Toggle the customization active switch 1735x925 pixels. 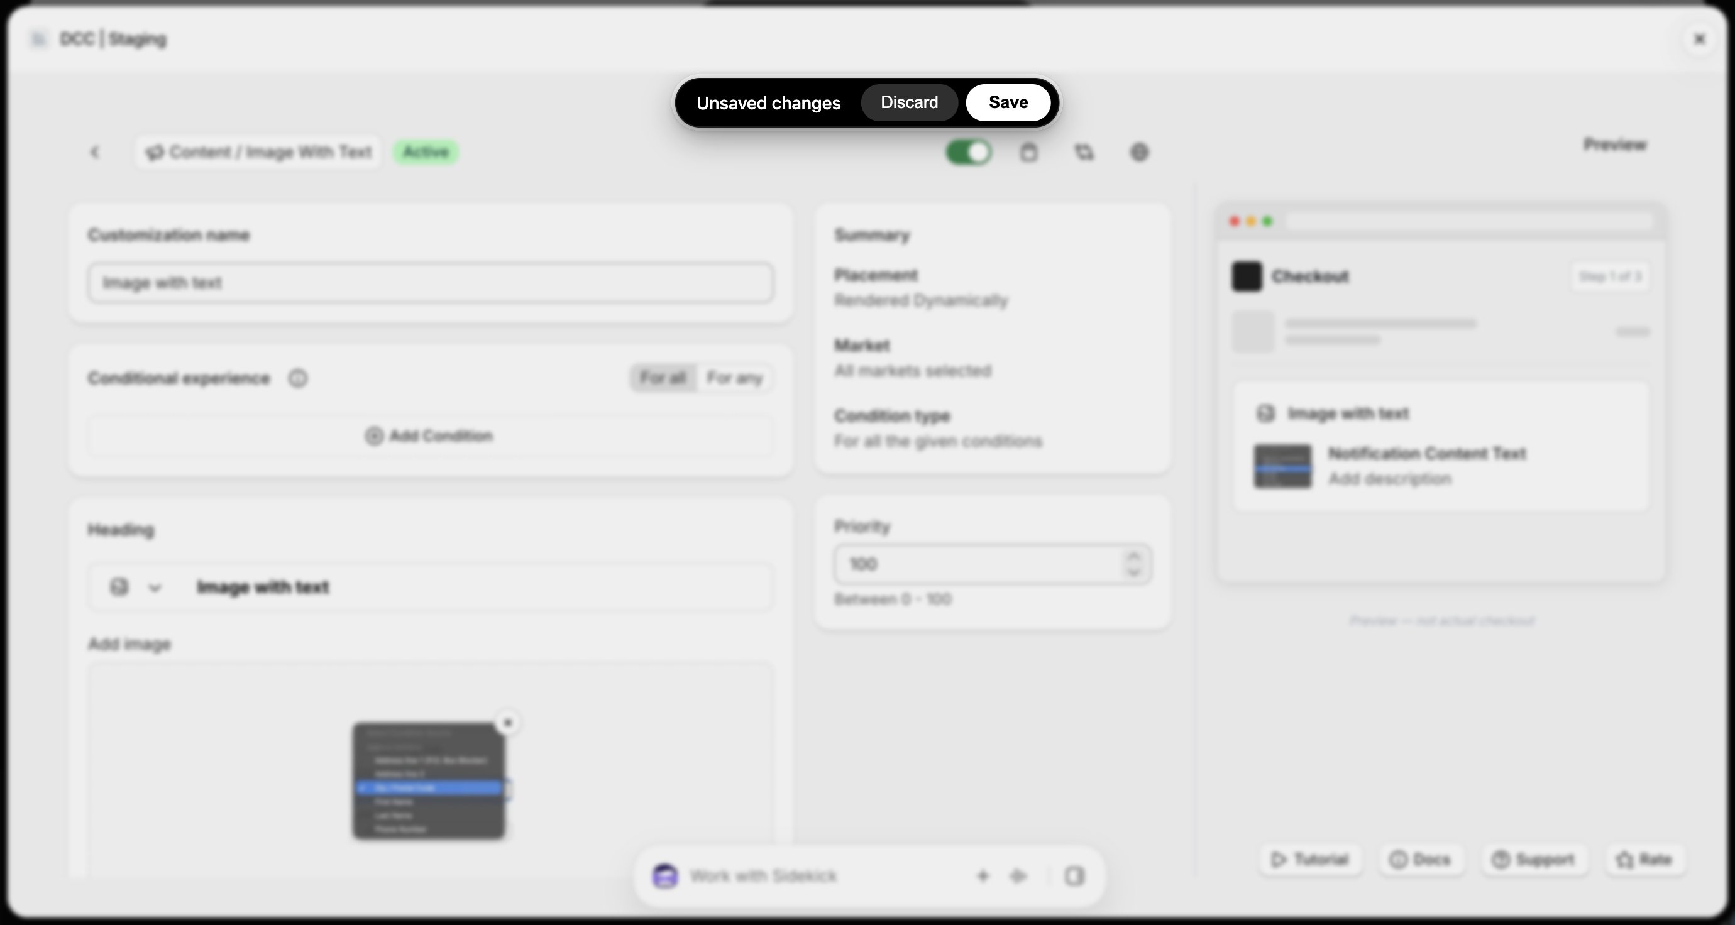pyautogui.click(x=969, y=152)
